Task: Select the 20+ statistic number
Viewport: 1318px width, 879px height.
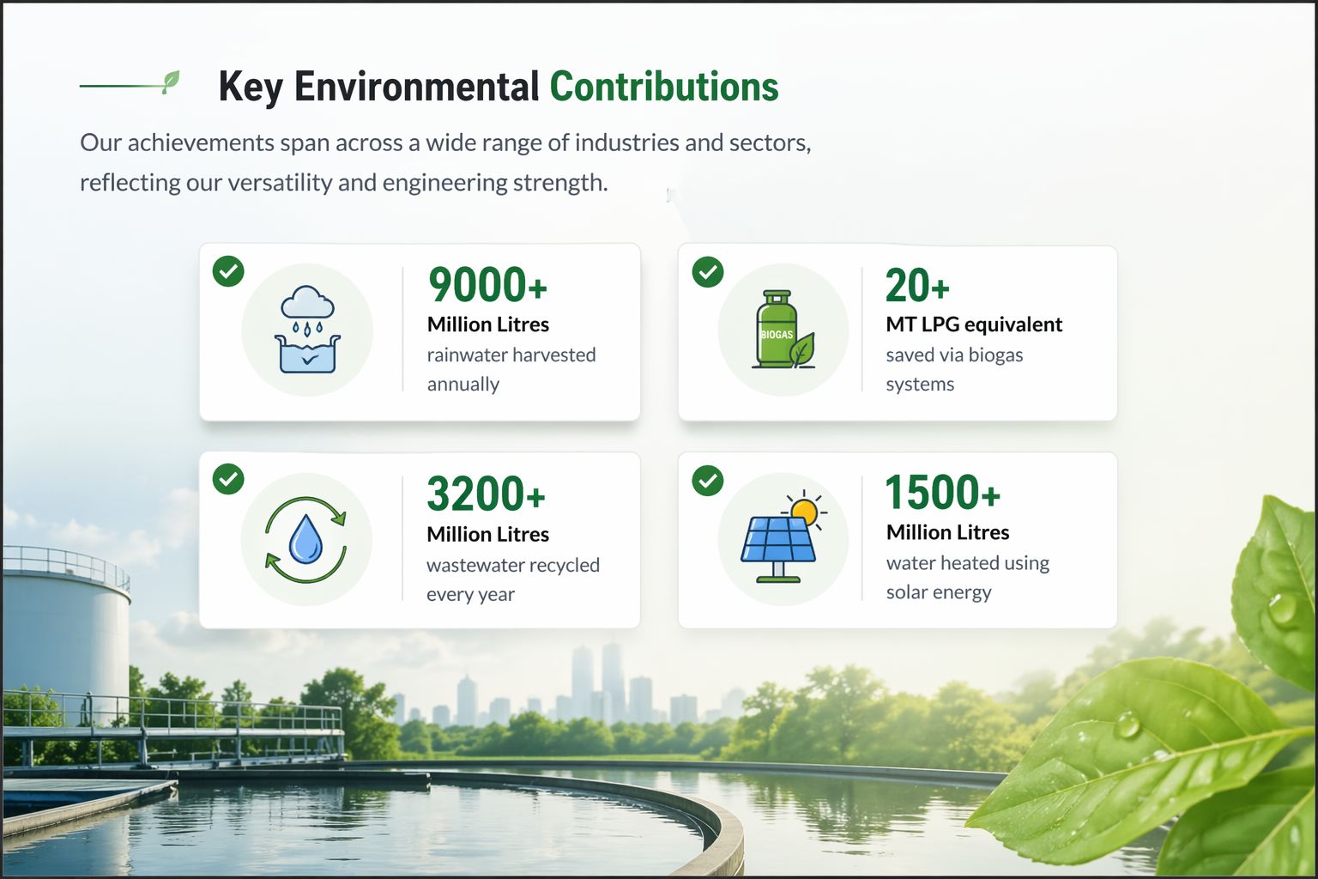Action: pos(917,286)
